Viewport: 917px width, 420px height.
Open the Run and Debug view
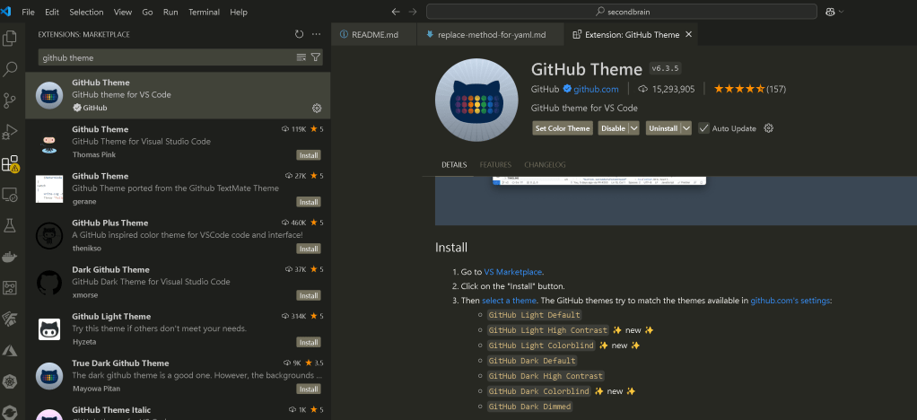[x=10, y=132]
